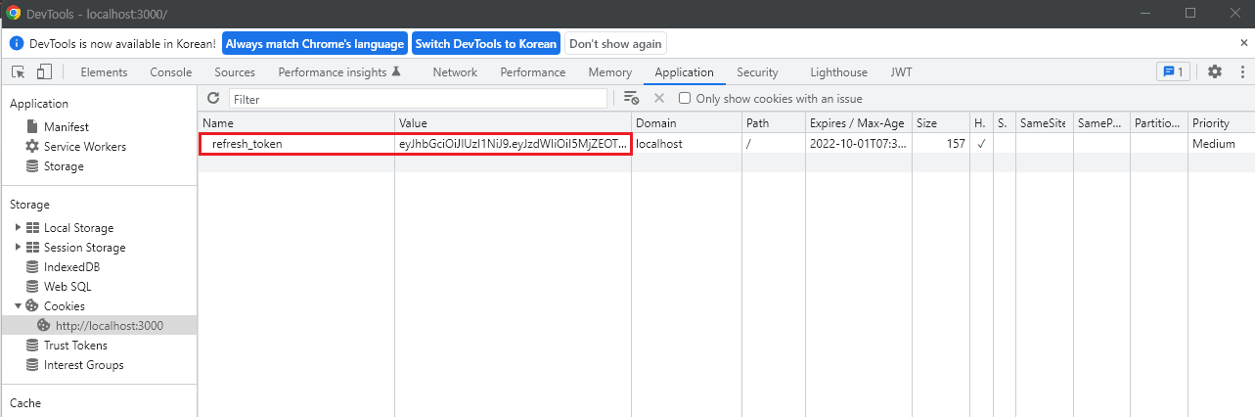Click the Service Workers gear icon
Image resolution: width=1255 pixels, height=417 pixels.
point(33,147)
